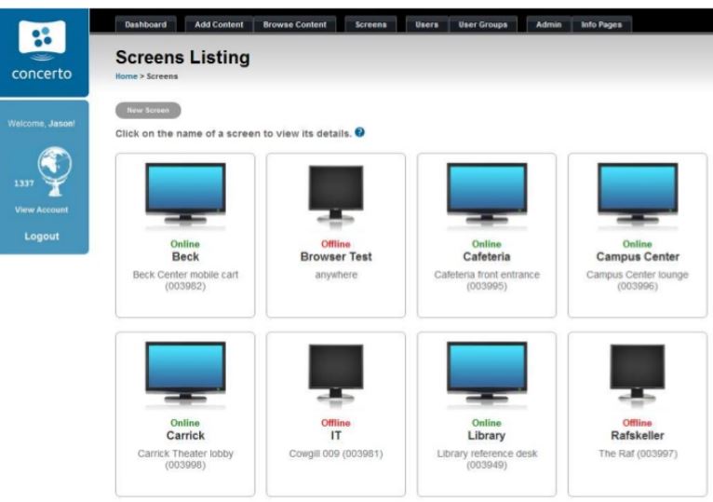Go to the Add Content tab
713x502 pixels.
(x=219, y=24)
